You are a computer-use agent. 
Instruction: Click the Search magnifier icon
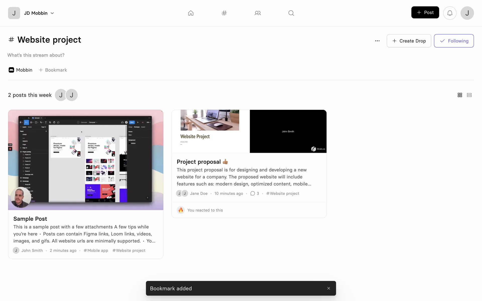click(291, 13)
